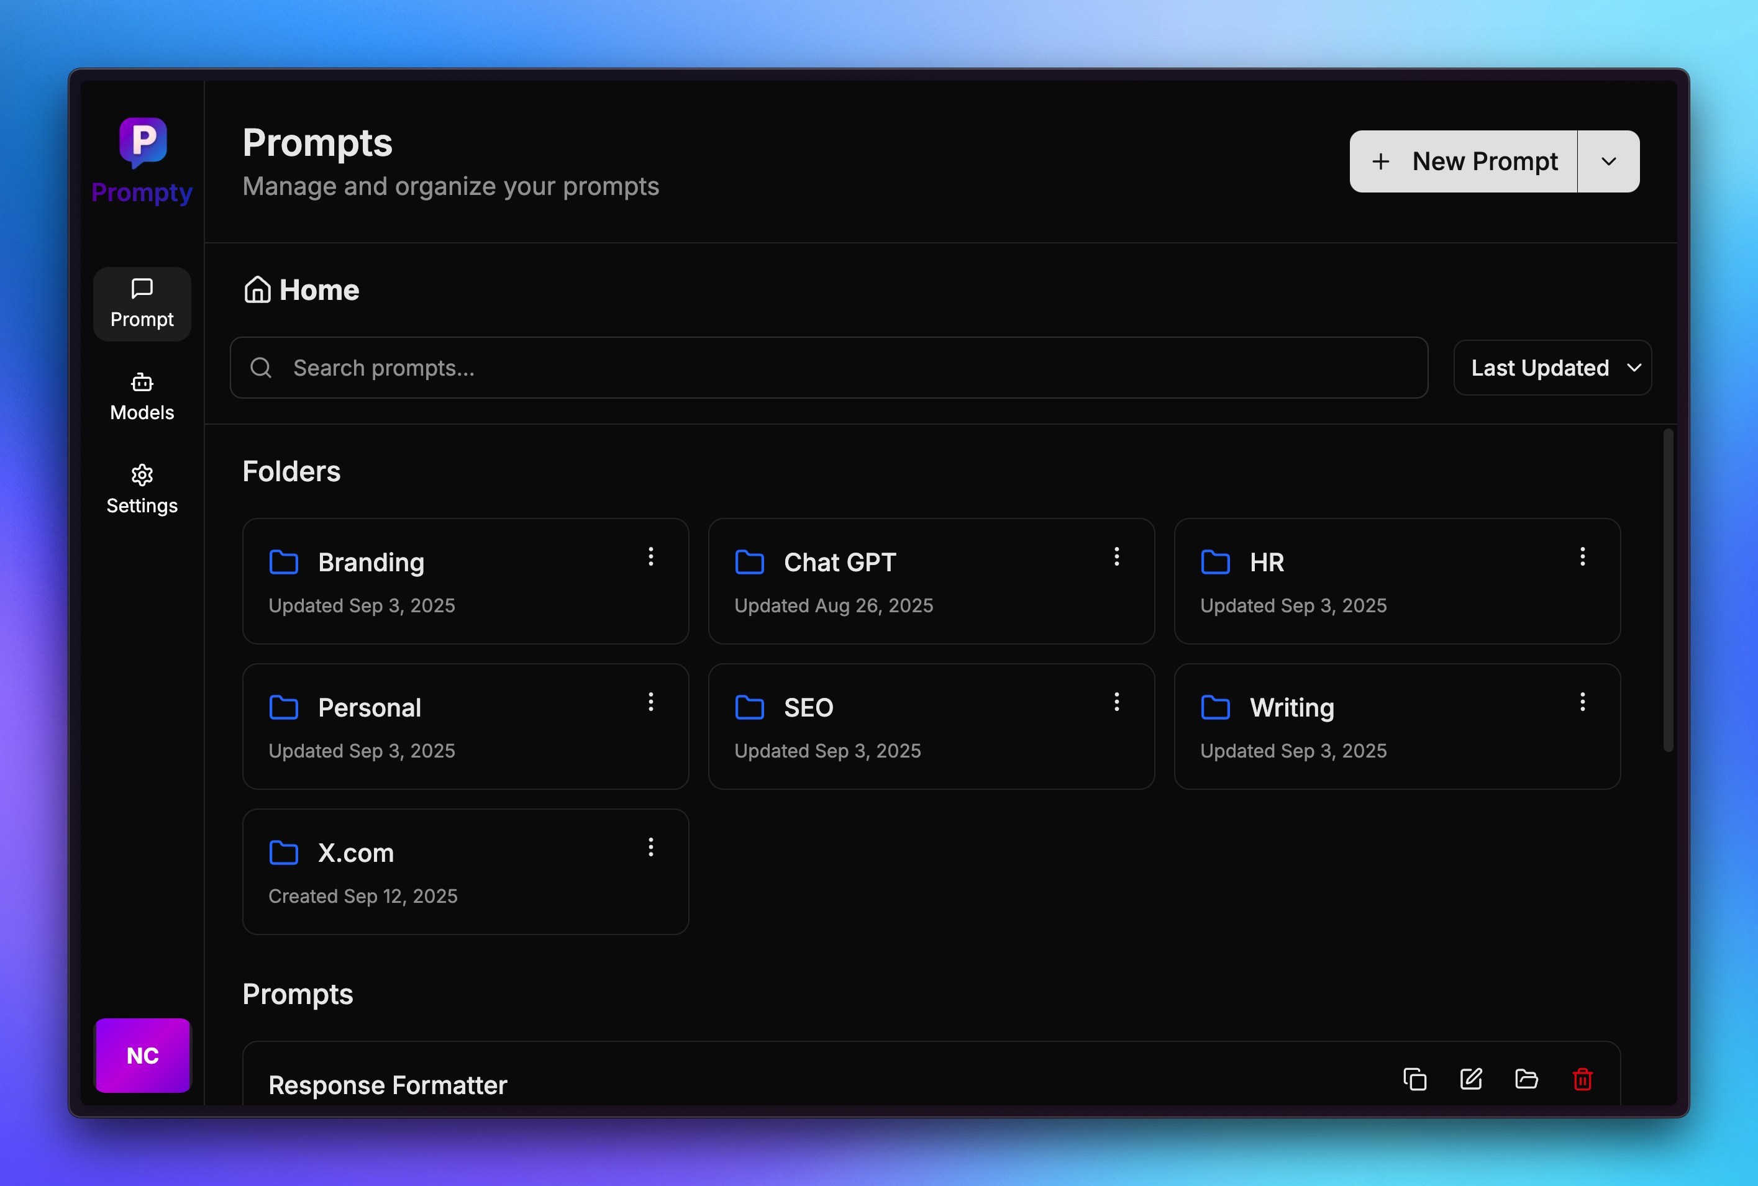Open the Settings sidebar tab
Image resolution: width=1758 pixels, height=1186 pixels.
coord(142,489)
